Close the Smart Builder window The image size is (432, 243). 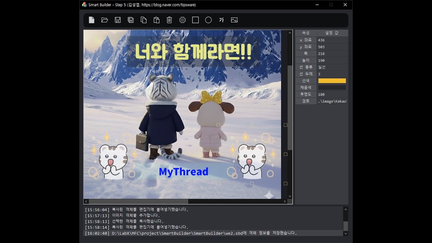(x=345, y=5)
